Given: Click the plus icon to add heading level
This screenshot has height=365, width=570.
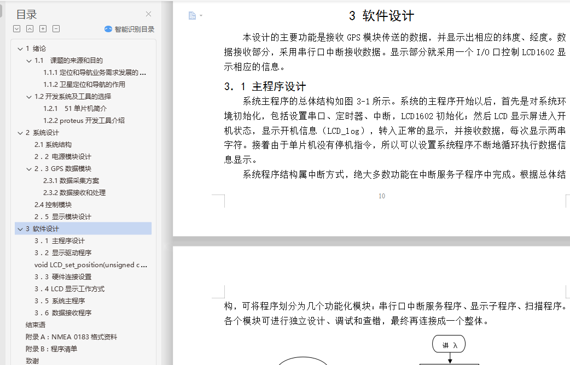Looking at the screenshot, I should 43,29.
